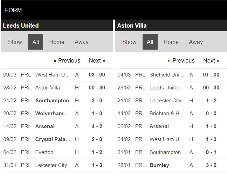Load Next results for Aston Villa

211,60
